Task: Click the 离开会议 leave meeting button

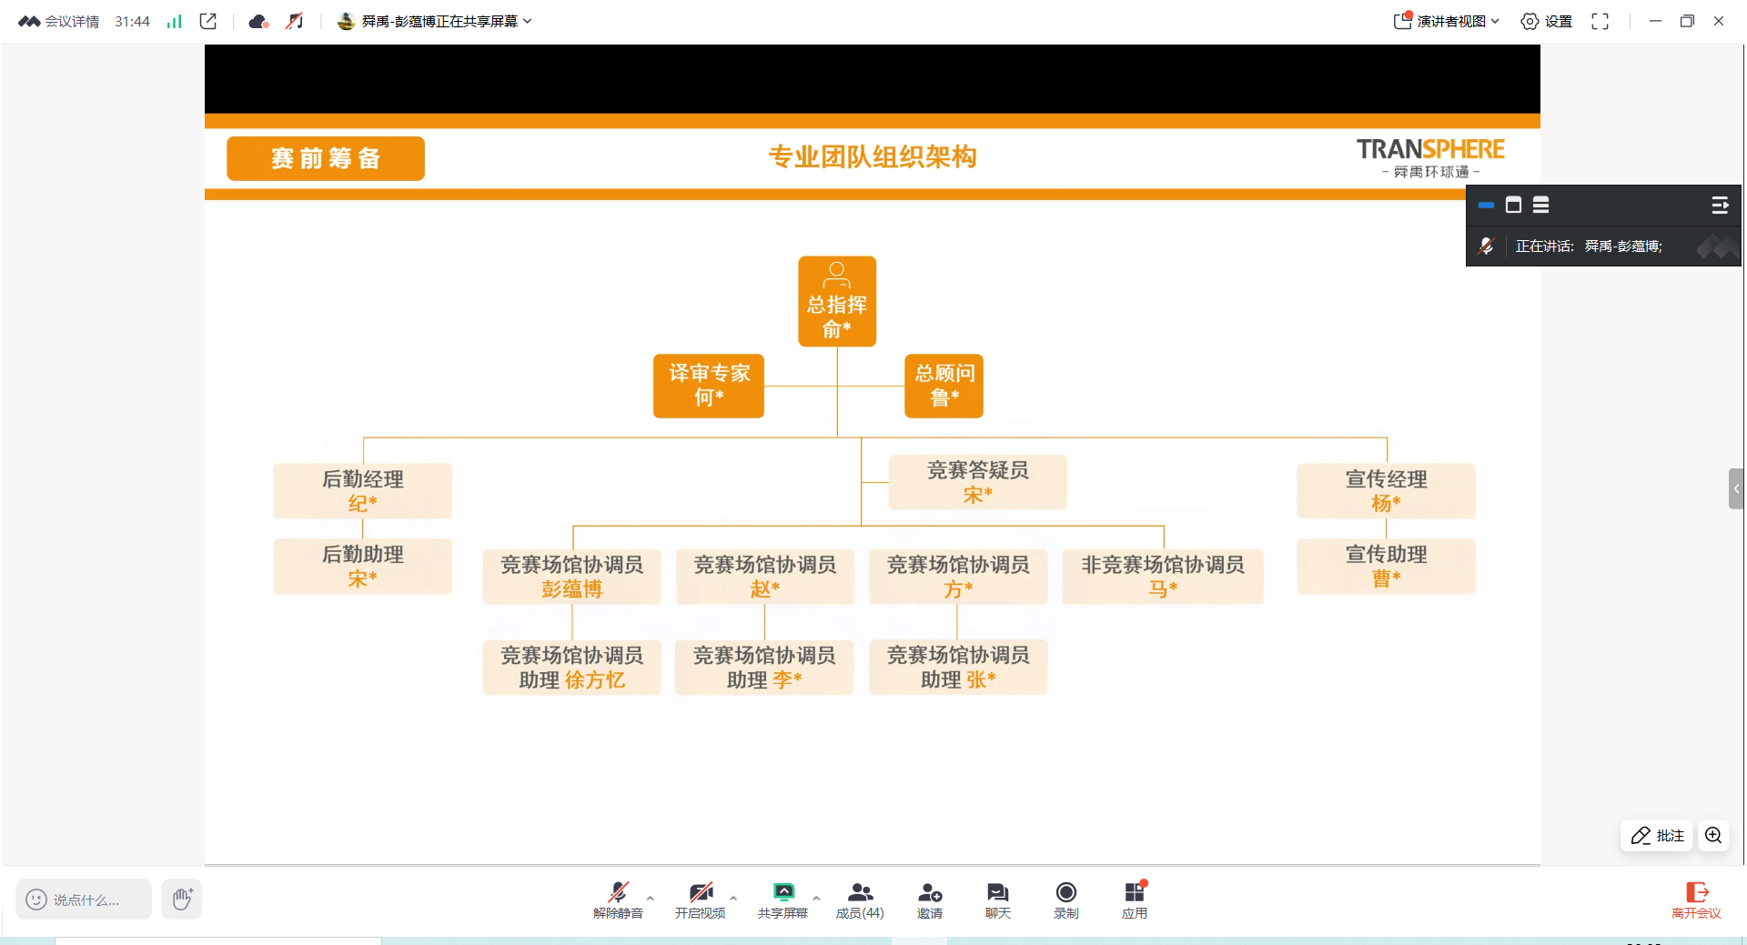Action: pyautogui.click(x=1696, y=900)
